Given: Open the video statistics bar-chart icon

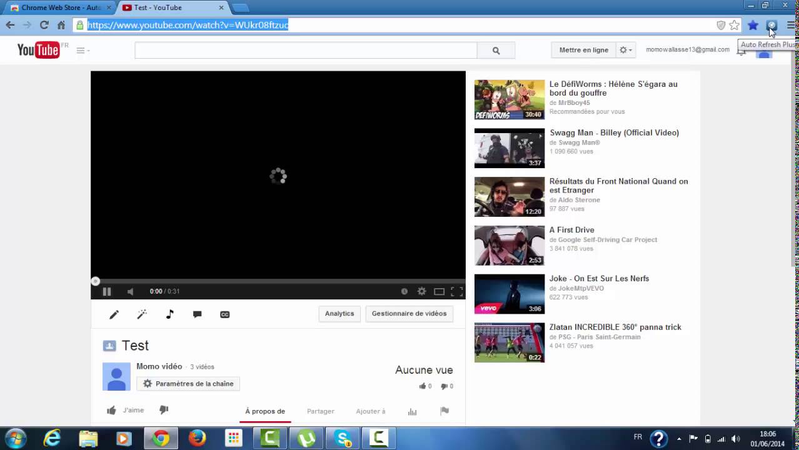Looking at the screenshot, I should pyautogui.click(x=412, y=411).
